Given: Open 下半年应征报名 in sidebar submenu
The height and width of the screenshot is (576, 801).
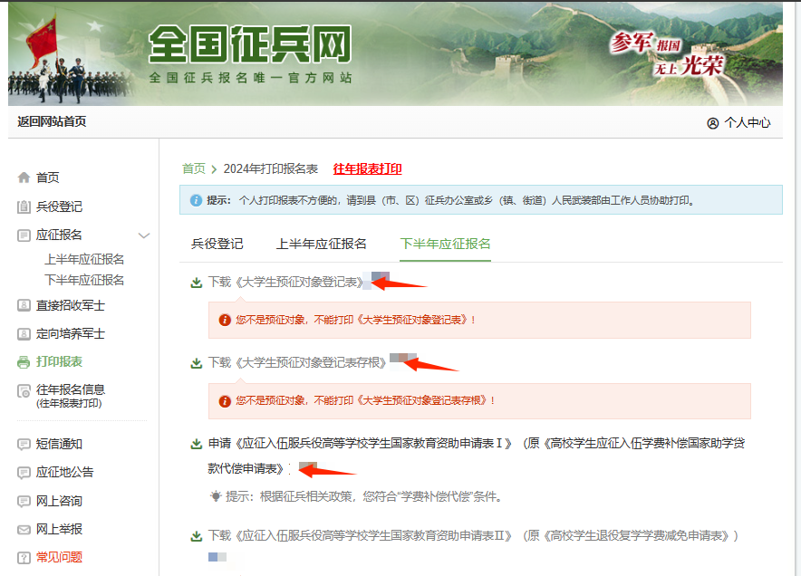Looking at the screenshot, I should coord(84,280).
